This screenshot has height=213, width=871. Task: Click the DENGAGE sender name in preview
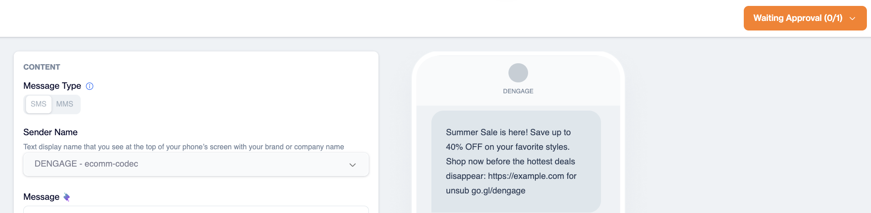pyautogui.click(x=518, y=91)
